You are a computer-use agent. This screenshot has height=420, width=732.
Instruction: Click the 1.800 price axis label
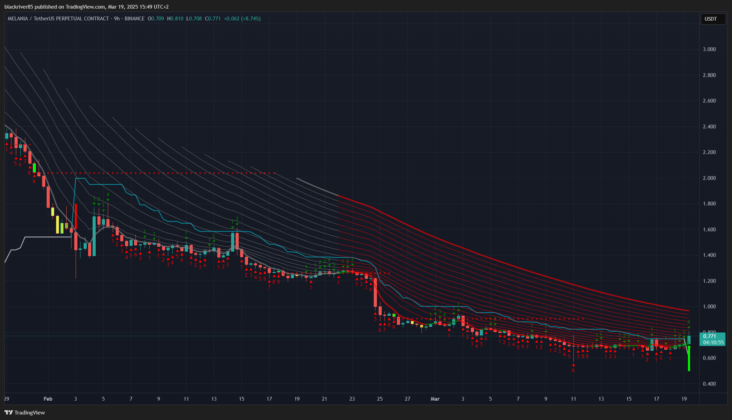[709, 204]
